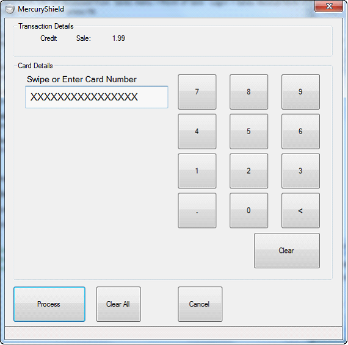Tap keypad digit 7

197,91
